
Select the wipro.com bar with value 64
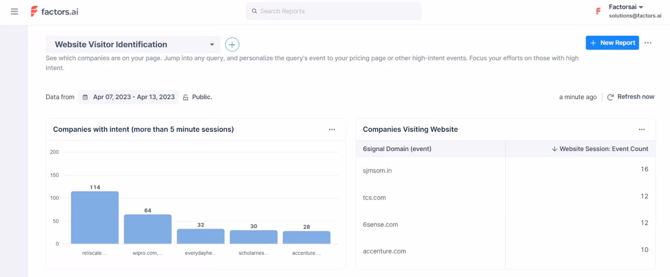148,229
